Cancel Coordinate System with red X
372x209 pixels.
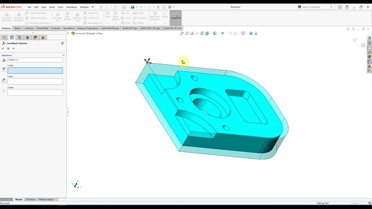(x=8, y=48)
